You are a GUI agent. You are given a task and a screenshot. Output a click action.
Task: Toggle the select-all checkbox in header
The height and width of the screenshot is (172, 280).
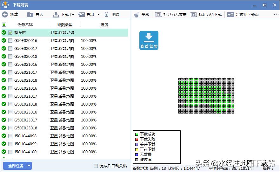4,24
